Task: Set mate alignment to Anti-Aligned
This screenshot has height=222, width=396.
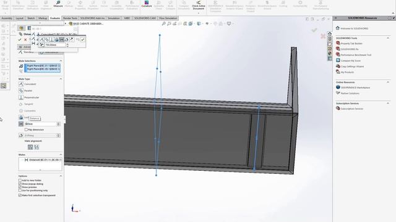Action: (37, 147)
